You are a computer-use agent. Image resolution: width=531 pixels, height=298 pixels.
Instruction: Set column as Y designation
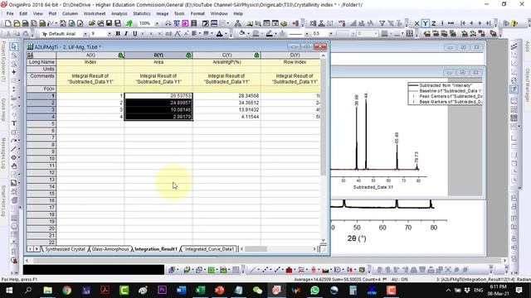pyautogui.click(x=426, y=23)
